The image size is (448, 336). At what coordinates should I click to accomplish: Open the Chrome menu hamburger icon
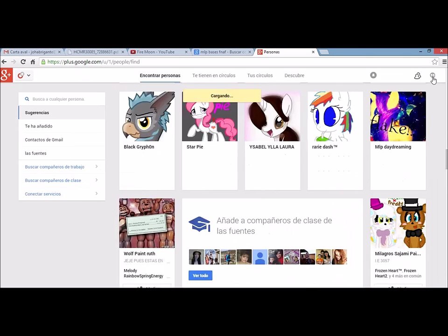[445, 62]
